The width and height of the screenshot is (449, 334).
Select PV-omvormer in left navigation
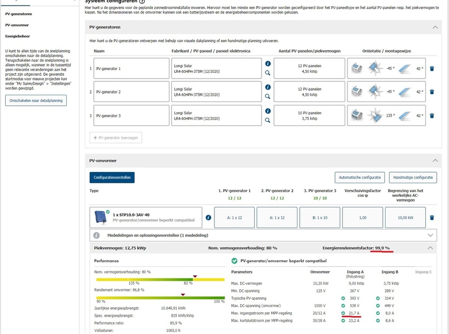(17, 25)
